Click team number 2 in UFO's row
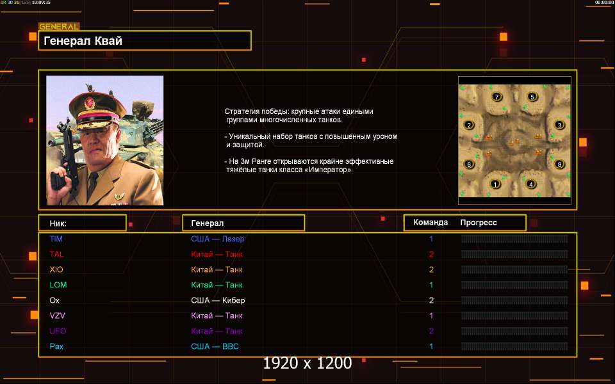This screenshot has width=615, height=384. [431, 331]
